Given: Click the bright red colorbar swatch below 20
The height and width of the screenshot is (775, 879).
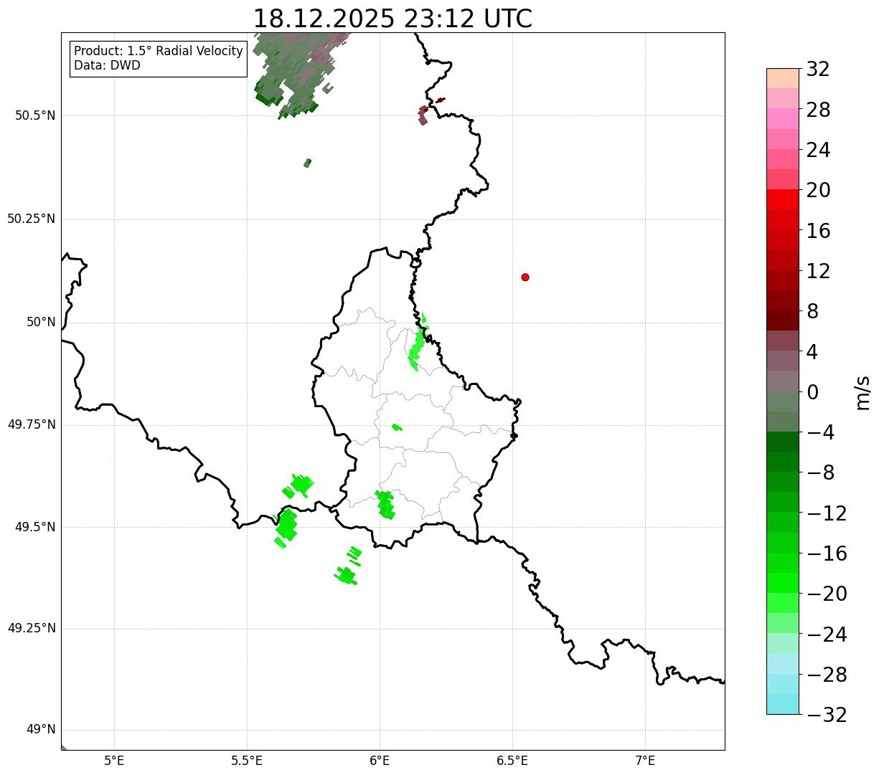Looking at the screenshot, I should [783, 199].
